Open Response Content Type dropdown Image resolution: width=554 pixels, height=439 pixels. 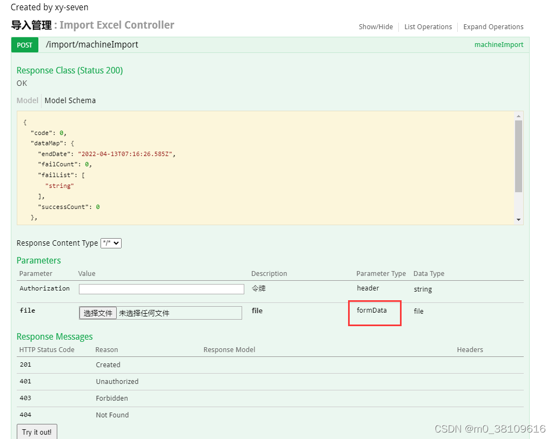tap(111, 243)
